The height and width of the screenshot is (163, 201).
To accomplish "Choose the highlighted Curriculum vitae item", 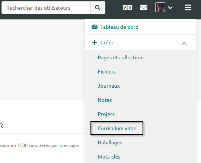I will click(117, 128).
